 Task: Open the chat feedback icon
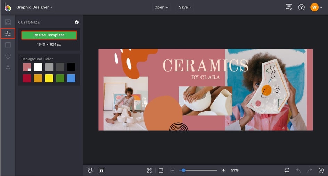289,7
